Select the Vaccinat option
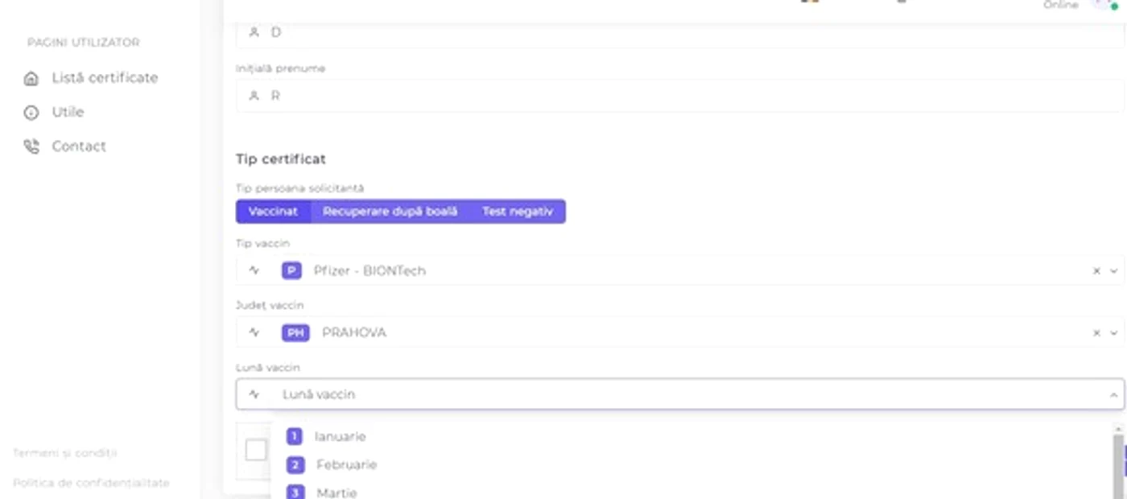1127x499 pixels. (x=273, y=212)
